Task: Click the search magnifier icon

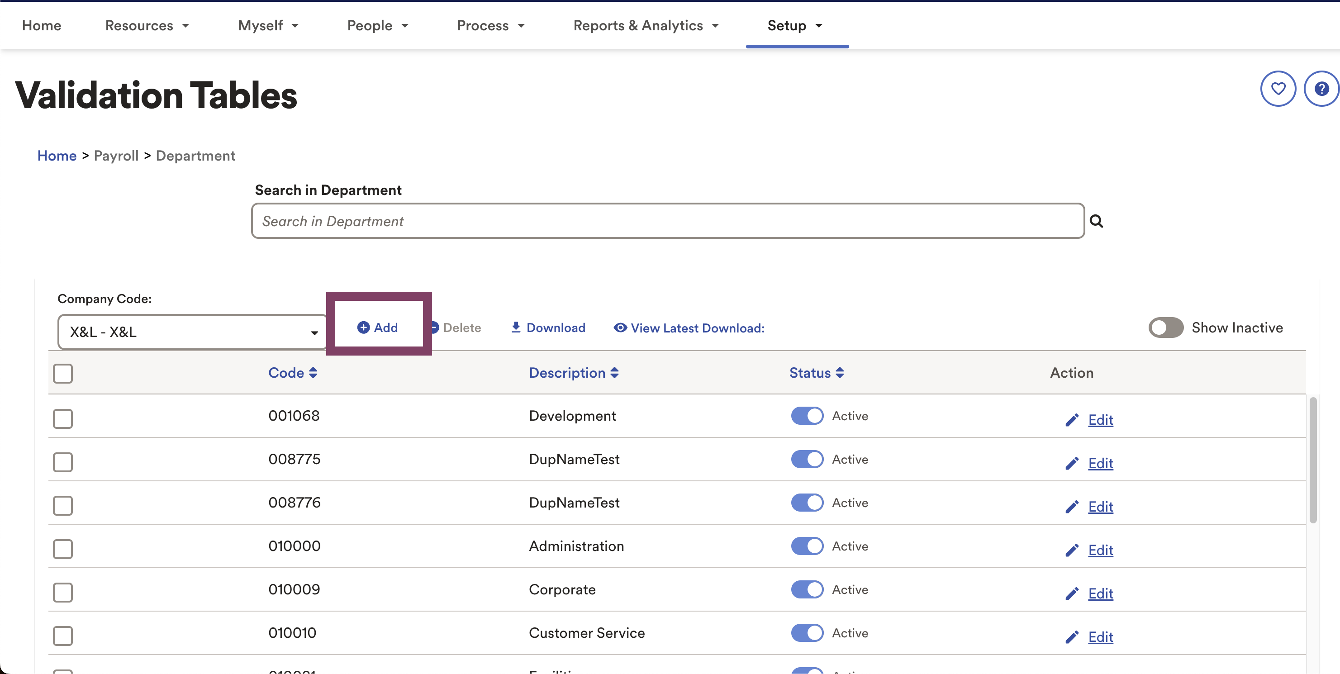Action: click(1096, 221)
